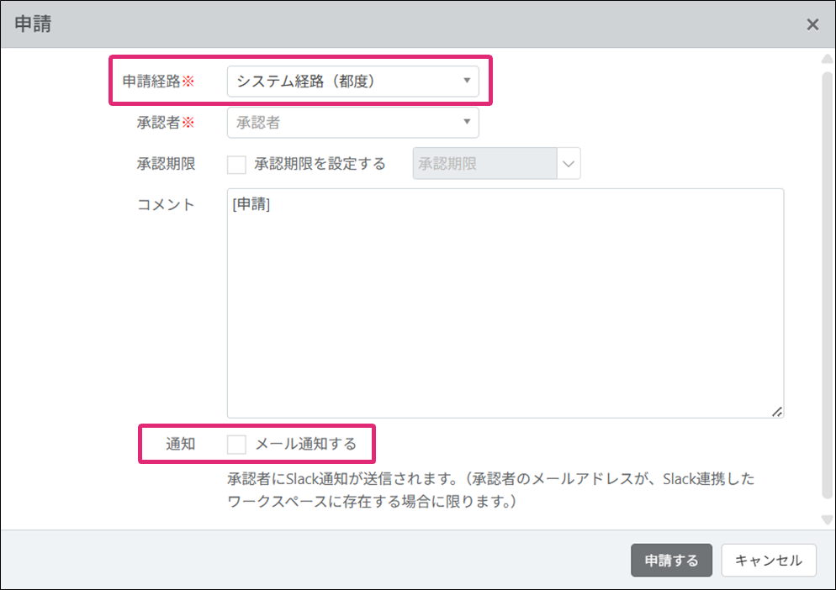Toggle mail notification via メール通知する label
836x590 pixels.
[306, 444]
